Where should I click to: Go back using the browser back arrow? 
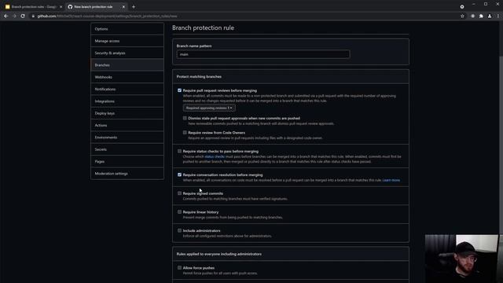(6, 16)
